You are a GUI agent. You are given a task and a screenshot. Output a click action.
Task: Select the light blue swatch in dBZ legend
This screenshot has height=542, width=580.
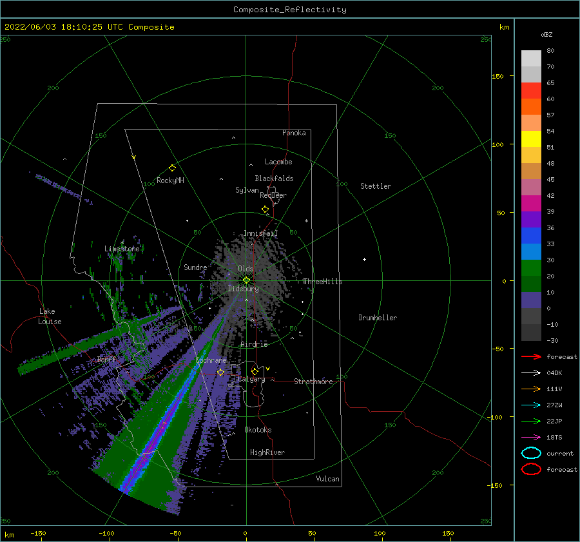pyautogui.click(x=531, y=252)
